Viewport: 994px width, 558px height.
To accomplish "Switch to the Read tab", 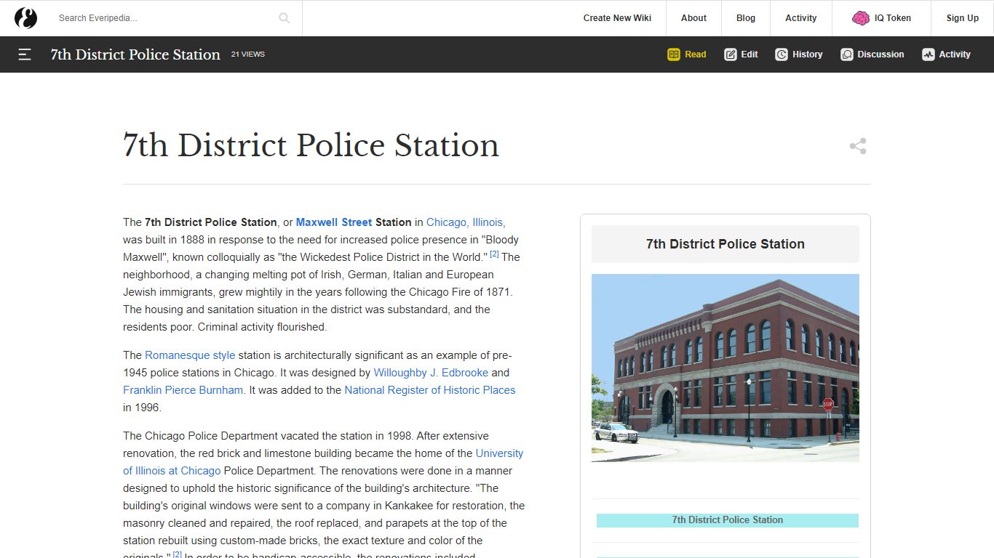I will pos(687,54).
